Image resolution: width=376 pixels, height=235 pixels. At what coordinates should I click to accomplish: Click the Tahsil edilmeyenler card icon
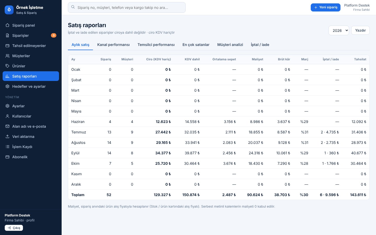click(7, 46)
